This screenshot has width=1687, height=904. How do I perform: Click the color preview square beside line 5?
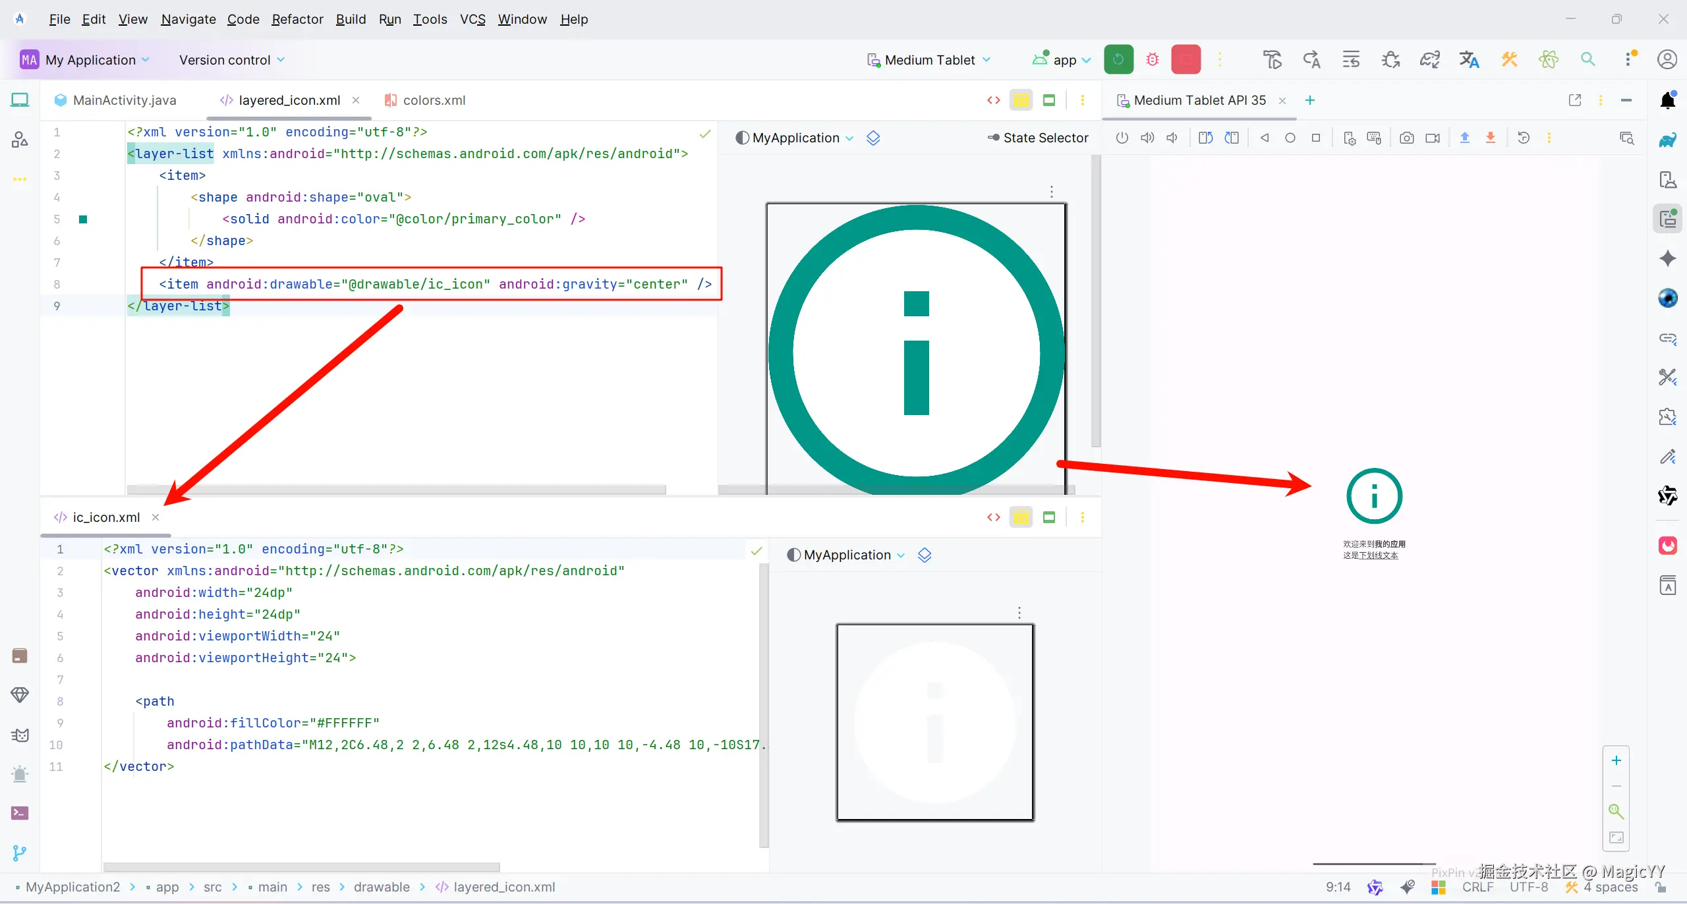[83, 219]
